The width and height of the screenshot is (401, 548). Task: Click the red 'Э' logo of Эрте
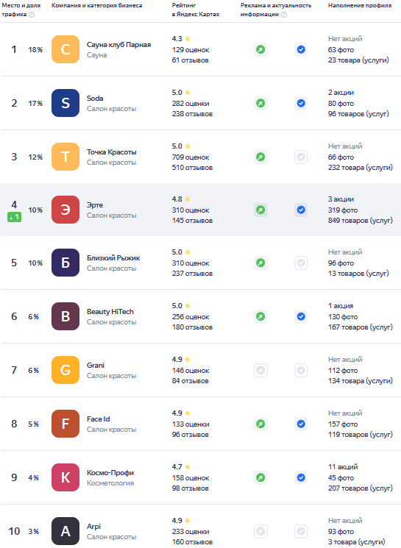tap(65, 210)
